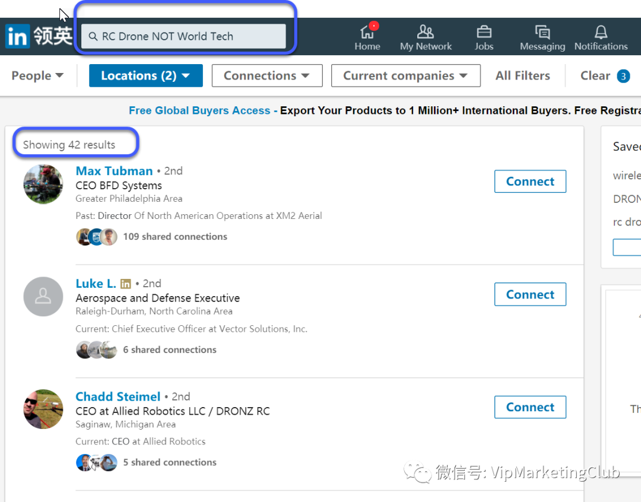Viewport: 641px width, 502px height.
Task: Open Luke L.'s profile name link
Action: click(96, 284)
